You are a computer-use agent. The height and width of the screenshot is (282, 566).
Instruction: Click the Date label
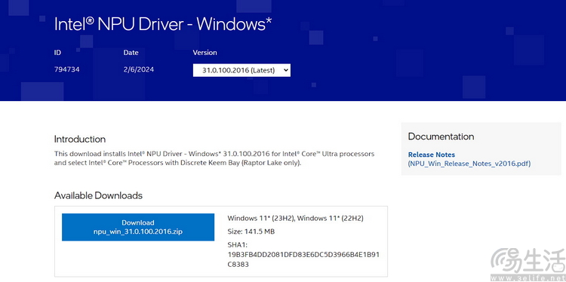tap(131, 53)
